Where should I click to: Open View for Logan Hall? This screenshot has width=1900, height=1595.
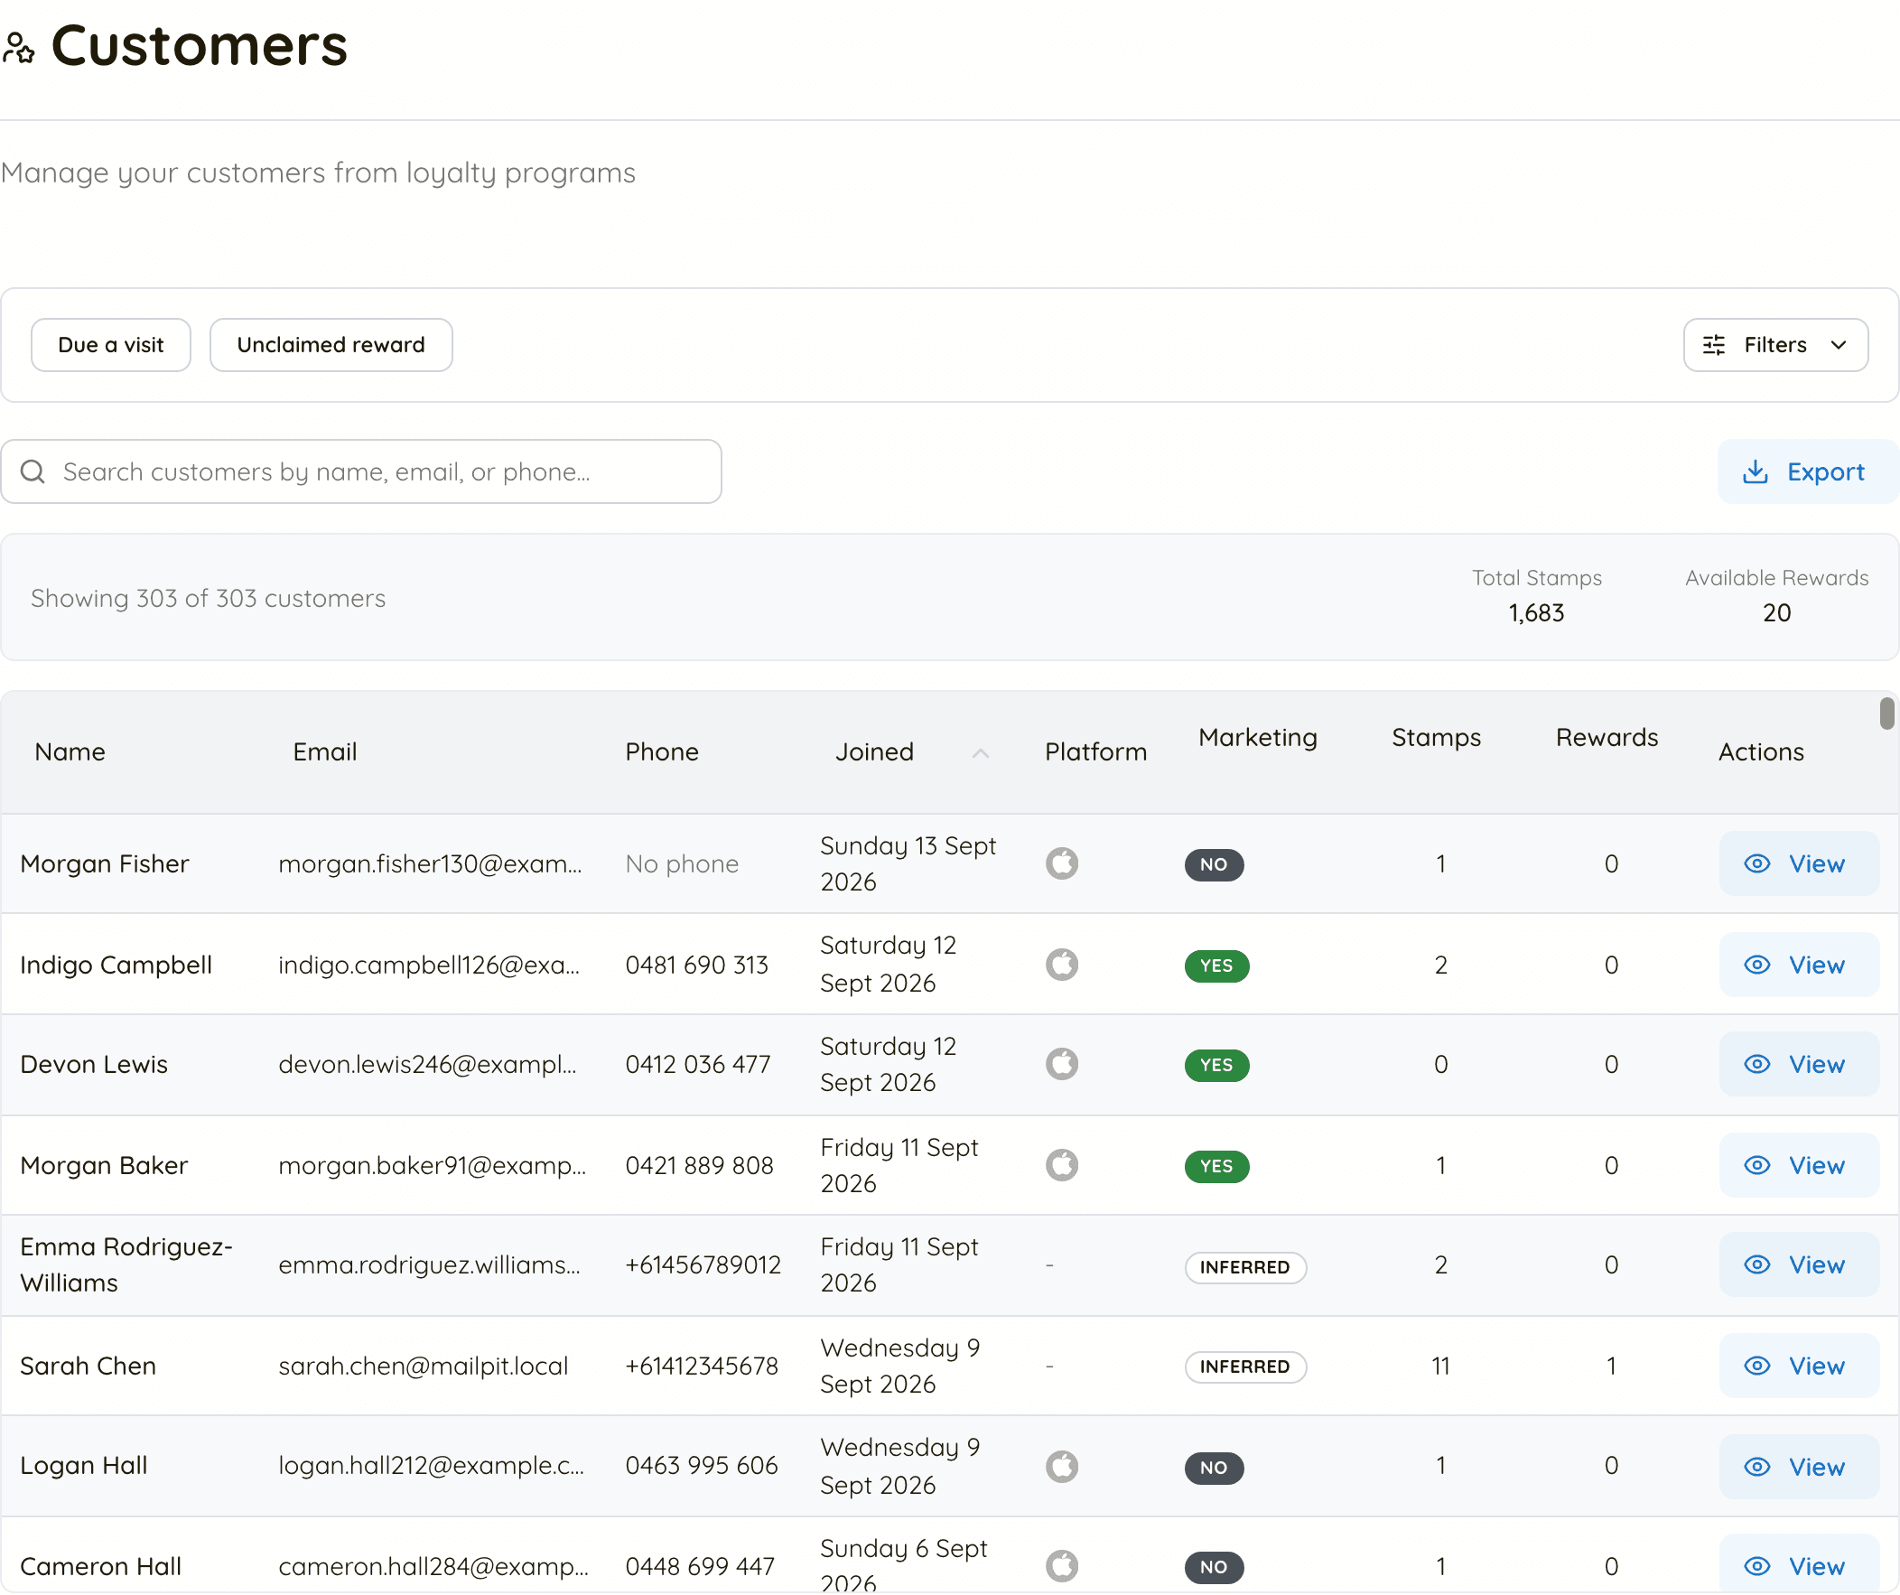(x=1799, y=1468)
